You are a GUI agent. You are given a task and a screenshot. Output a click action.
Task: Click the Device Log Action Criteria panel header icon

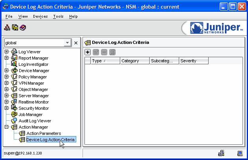coord(88,43)
